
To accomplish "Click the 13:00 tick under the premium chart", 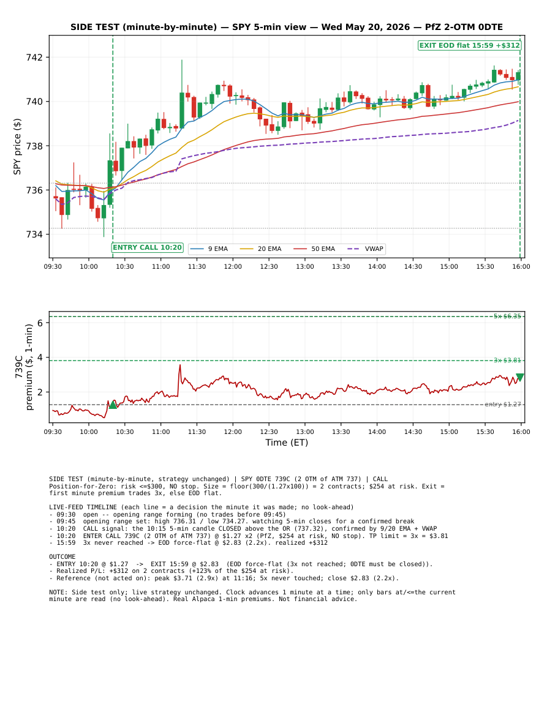I will (305, 432).
